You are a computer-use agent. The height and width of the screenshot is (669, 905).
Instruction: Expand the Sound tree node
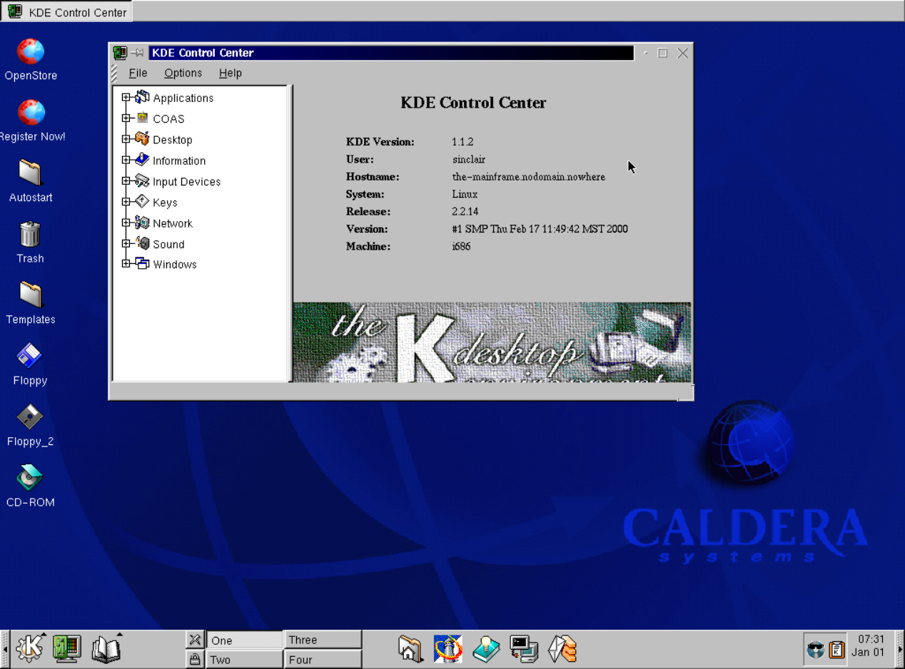(126, 243)
